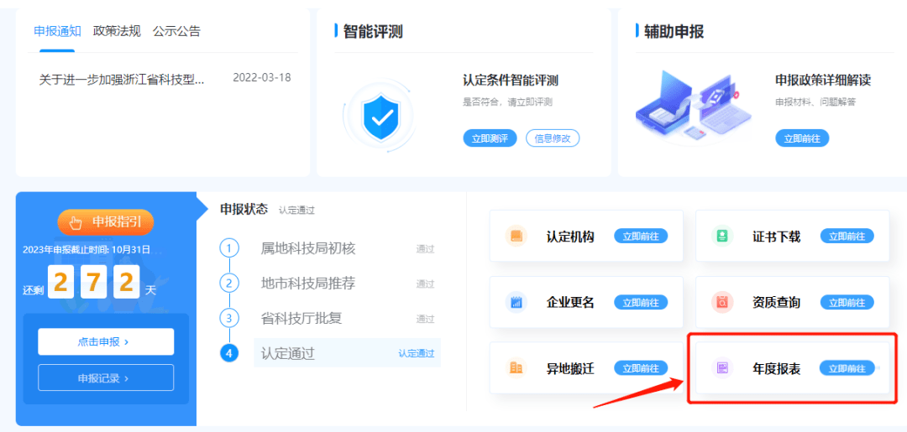
Task: Click the 申报政策详细解读 heading
Action: point(823,81)
